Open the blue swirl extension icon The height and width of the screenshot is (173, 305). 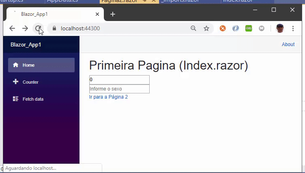[x=236, y=28]
